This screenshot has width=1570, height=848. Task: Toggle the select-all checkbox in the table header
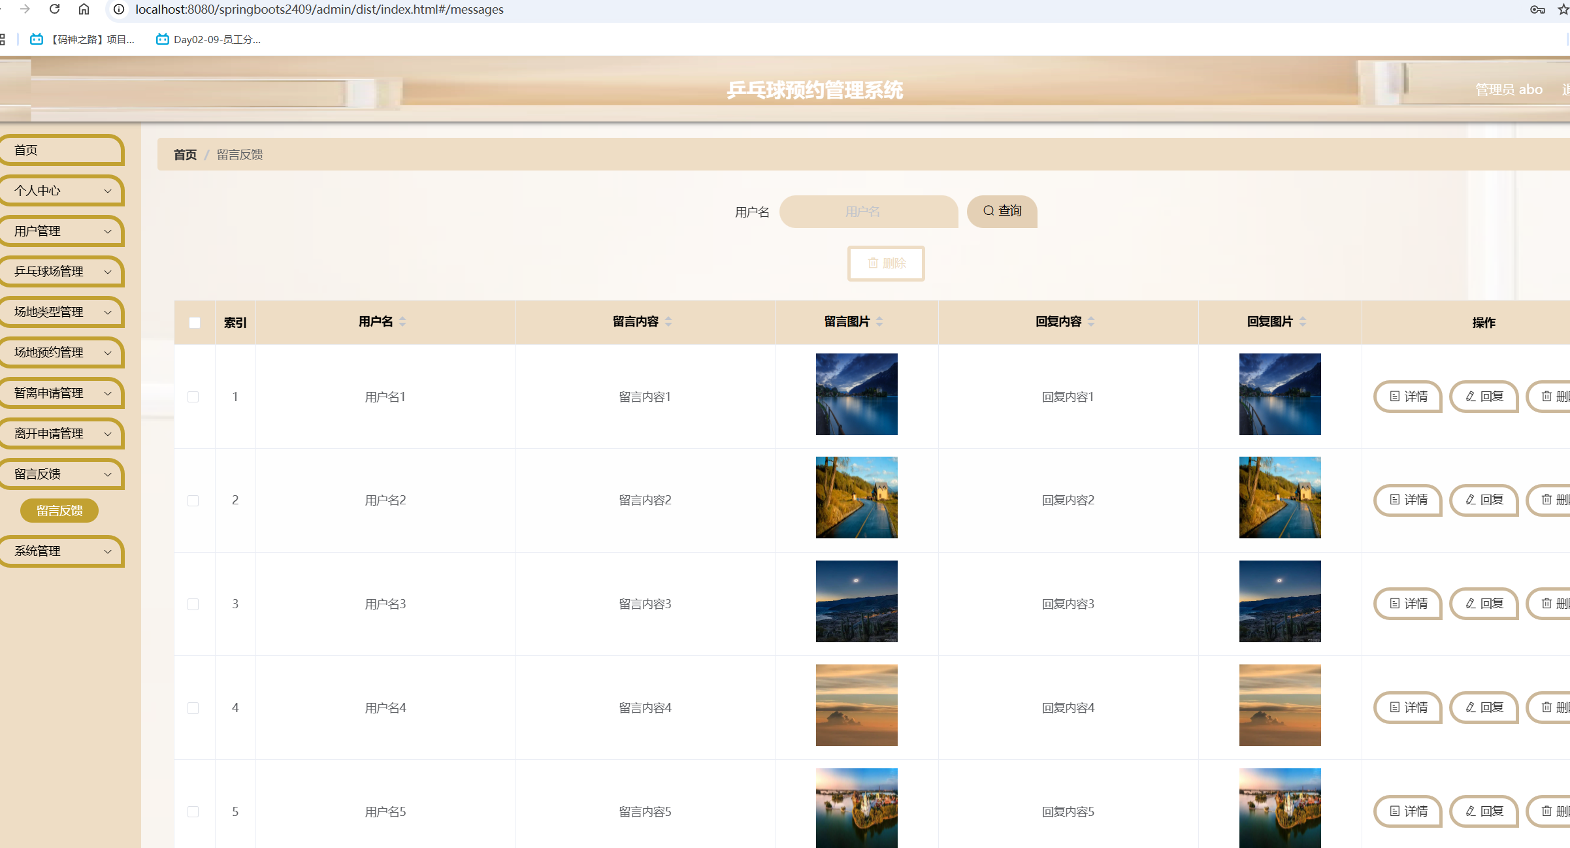[x=195, y=323]
